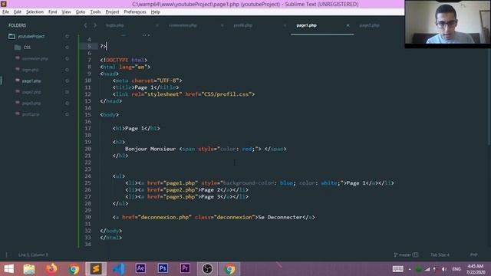
Task: Click the page2.php href in code
Action: tap(180, 190)
